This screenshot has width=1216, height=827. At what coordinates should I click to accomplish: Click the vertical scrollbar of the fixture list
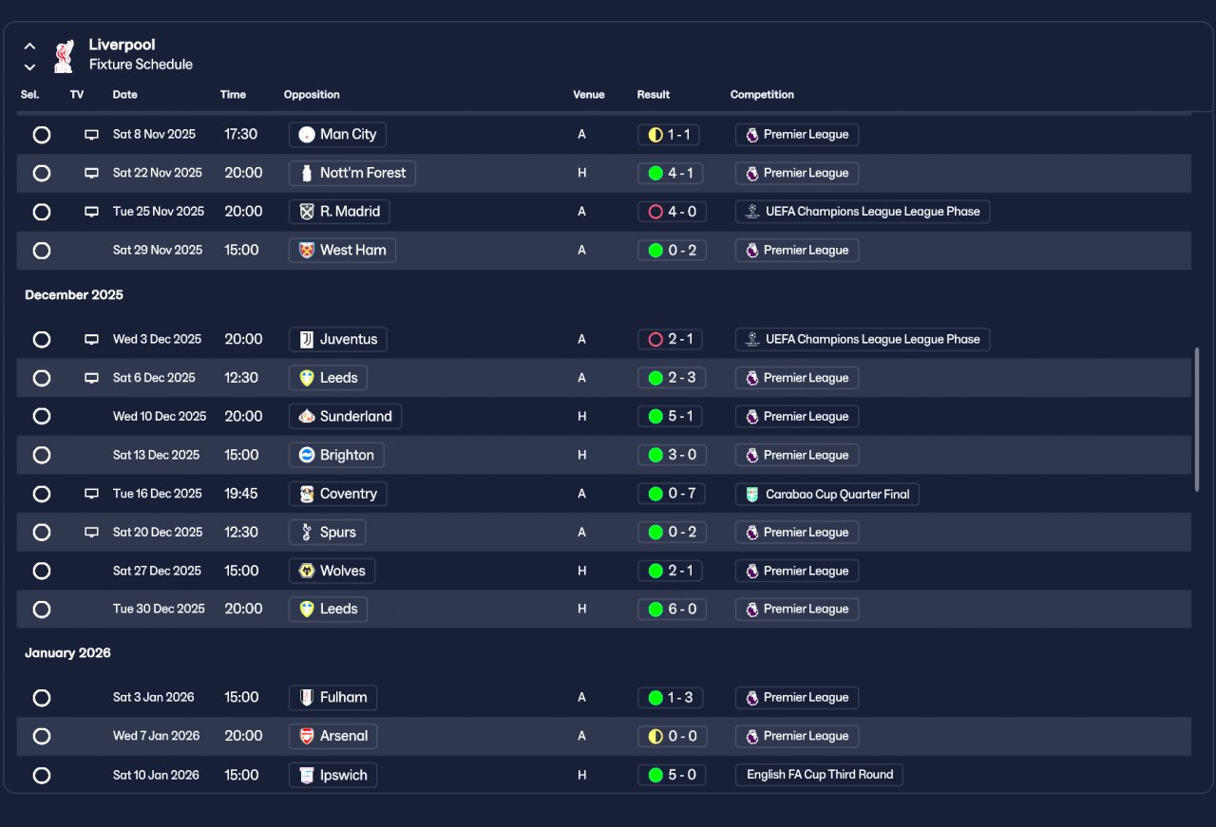(1196, 419)
